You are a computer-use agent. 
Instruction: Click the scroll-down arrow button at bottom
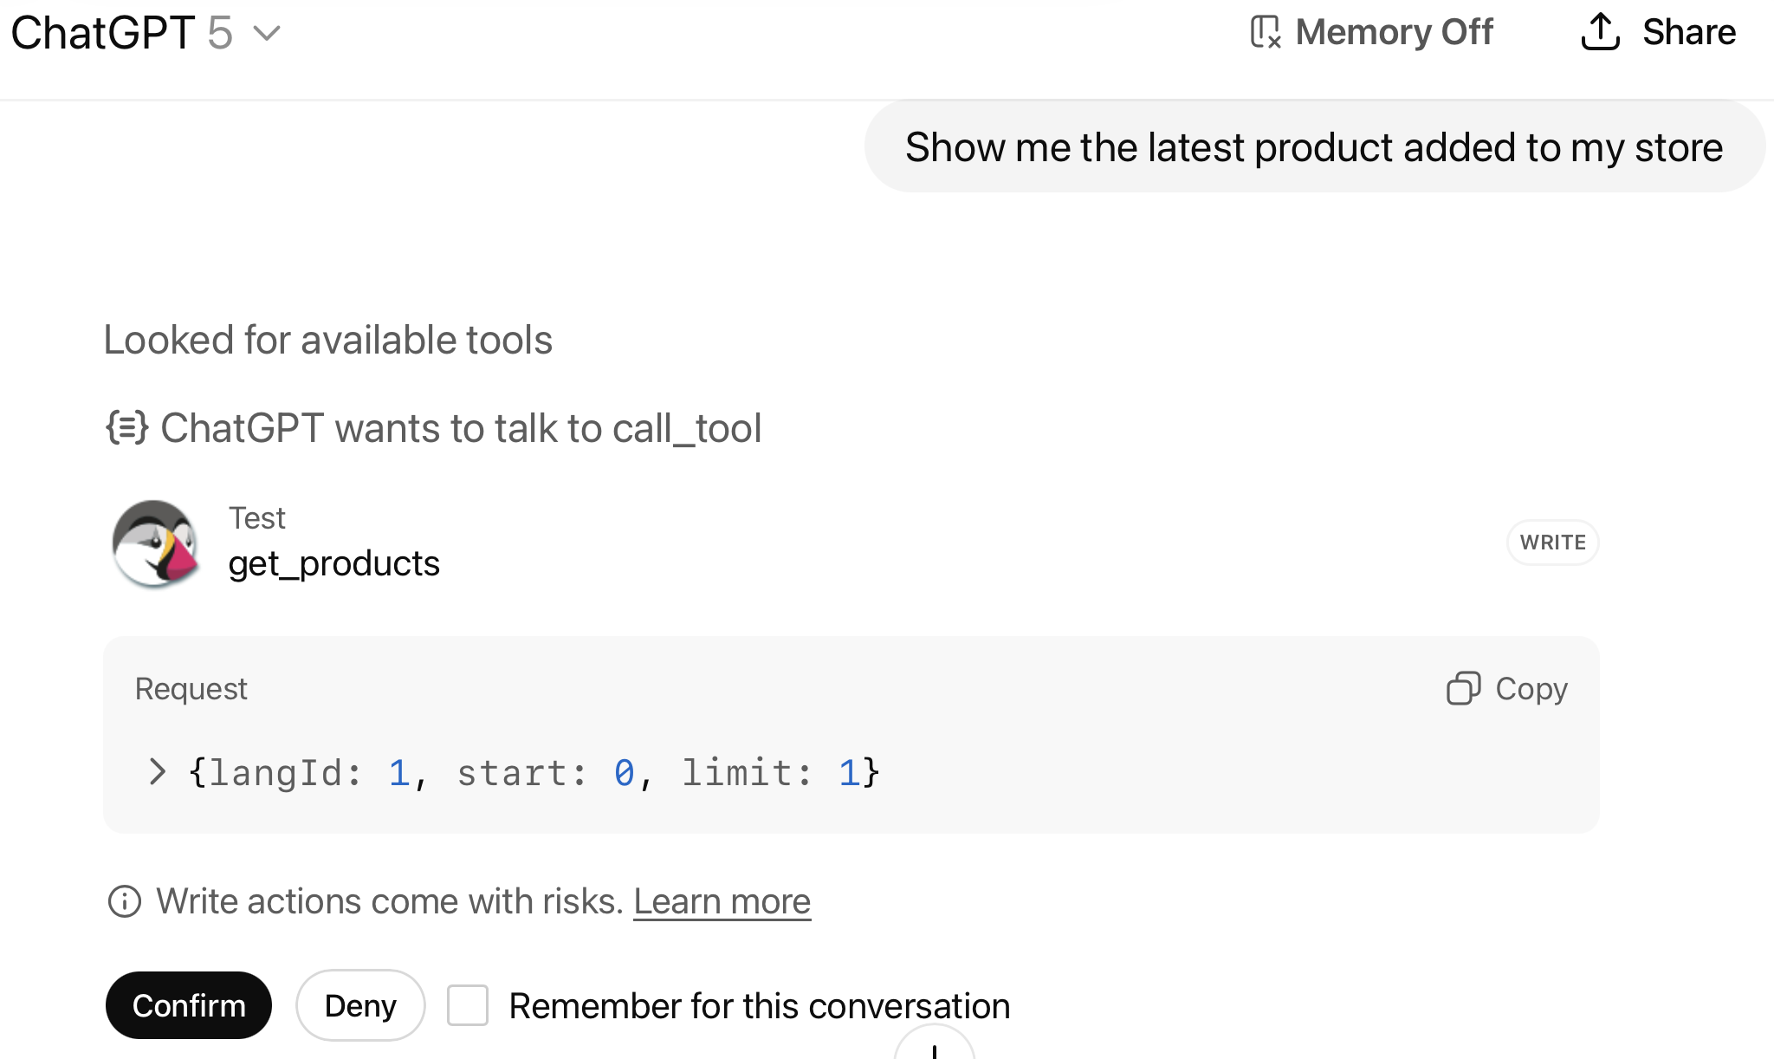click(934, 1049)
